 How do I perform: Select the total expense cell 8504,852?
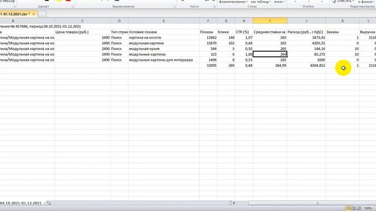306,65
